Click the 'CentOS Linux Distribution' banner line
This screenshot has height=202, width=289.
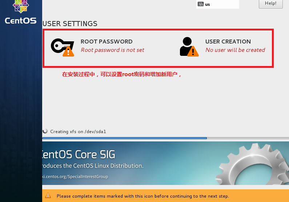pyautogui.click(x=93, y=166)
